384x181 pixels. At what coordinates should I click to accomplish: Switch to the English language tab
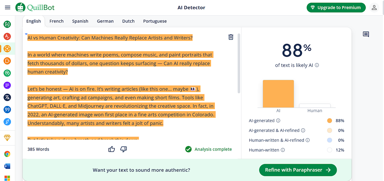(33, 21)
